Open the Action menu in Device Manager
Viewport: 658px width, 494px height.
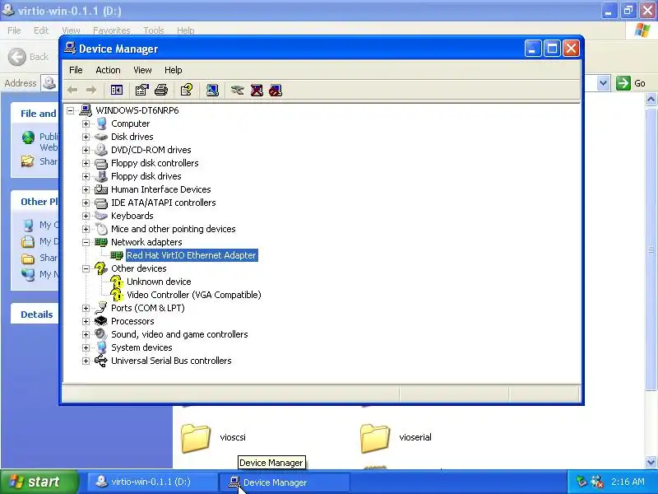(x=108, y=70)
